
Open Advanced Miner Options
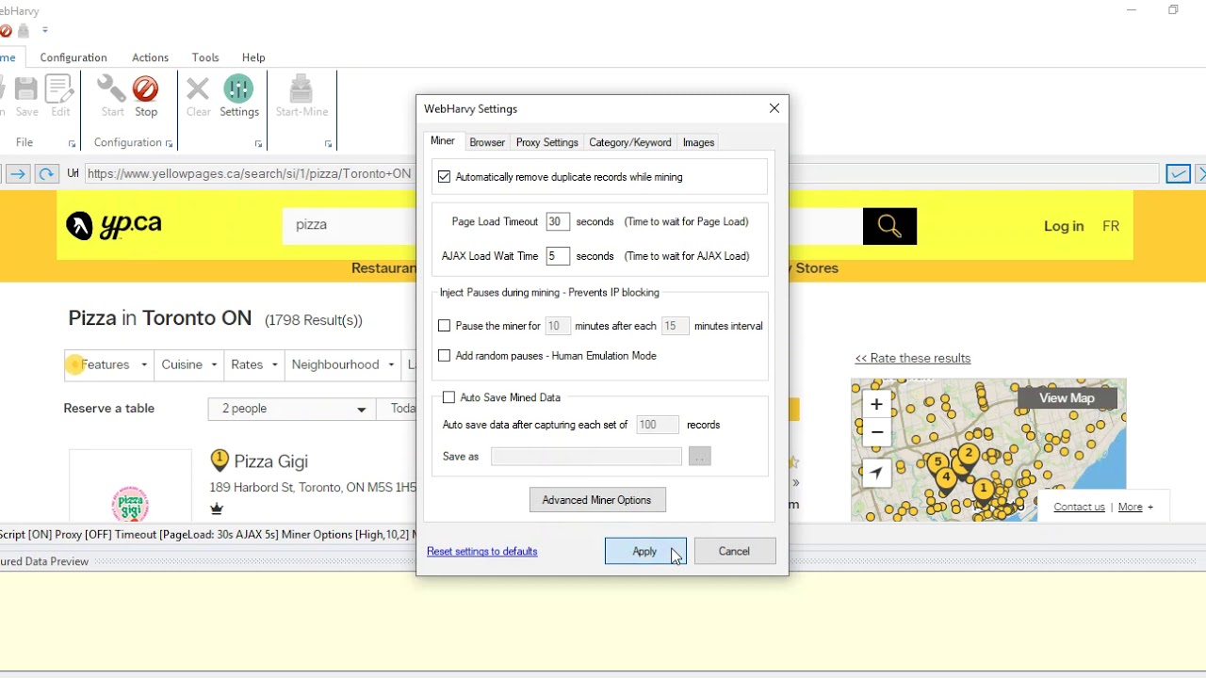coord(597,500)
